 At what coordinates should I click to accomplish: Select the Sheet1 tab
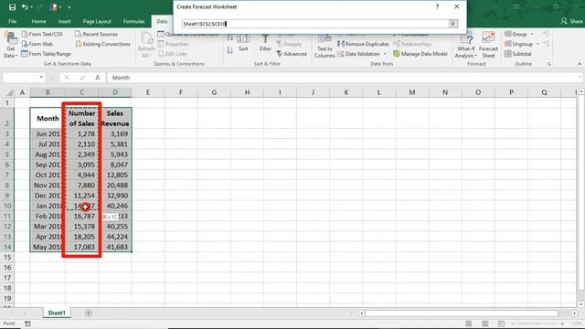(x=57, y=313)
